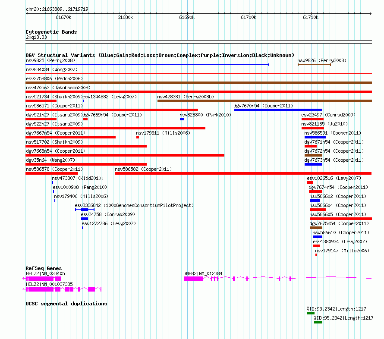Screen dimensions: 384x339
Task: Click the HELZ2|NM_001037335 gene label
Action: [x=49, y=284]
